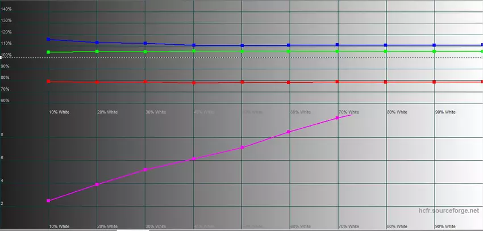Click the red data point at 10% White

pyautogui.click(x=48, y=82)
